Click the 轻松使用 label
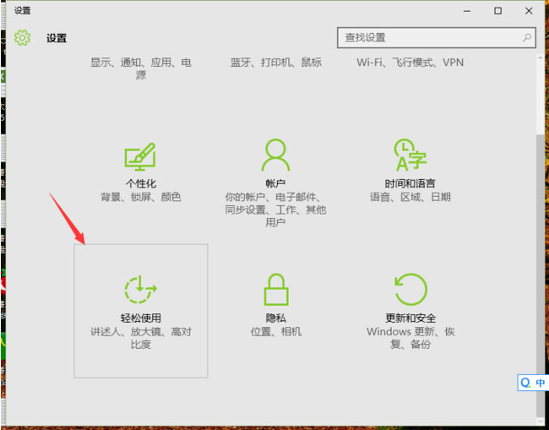The image size is (549, 430). click(141, 318)
